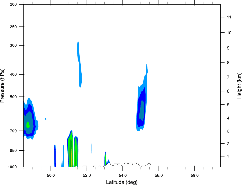242x185 pixels.
Task: Click the 5 km height label
Action: (228, 105)
